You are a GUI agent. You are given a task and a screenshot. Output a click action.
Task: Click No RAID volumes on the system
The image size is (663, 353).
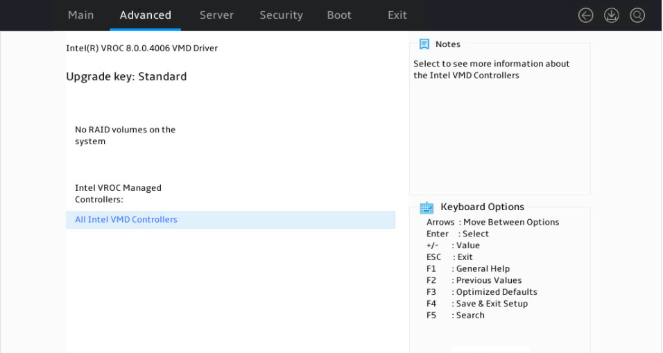point(125,135)
